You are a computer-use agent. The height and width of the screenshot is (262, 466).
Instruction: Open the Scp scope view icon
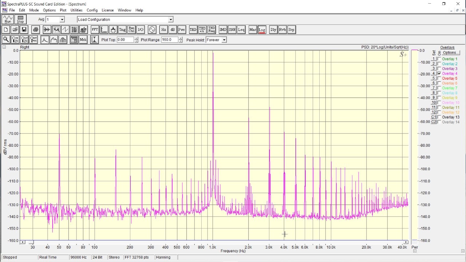coord(291,30)
